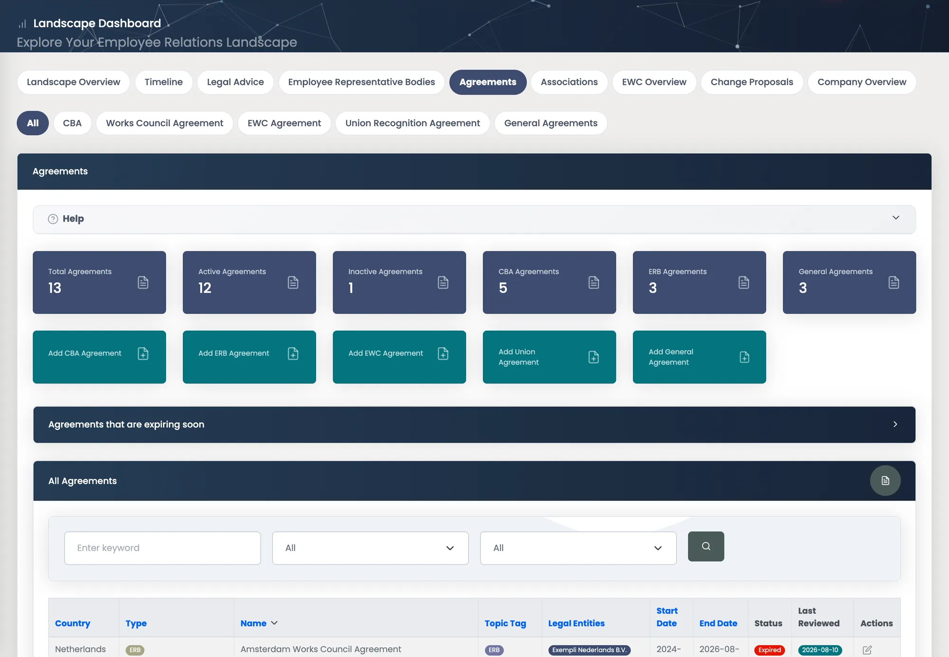Open the EWC Overview tab

coord(654,82)
